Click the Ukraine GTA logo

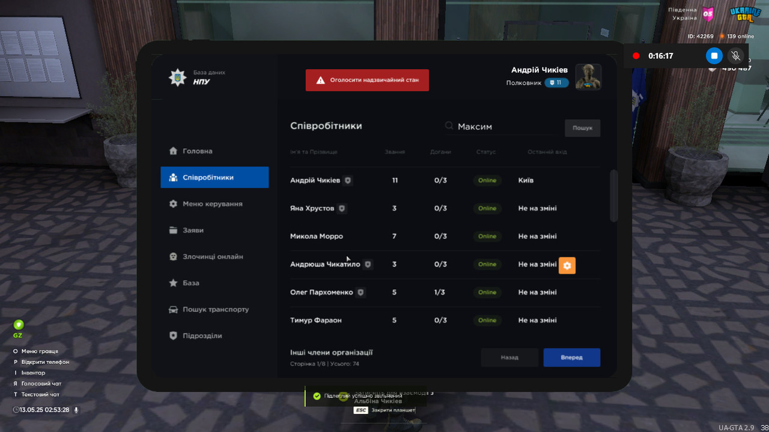[x=745, y=14]
